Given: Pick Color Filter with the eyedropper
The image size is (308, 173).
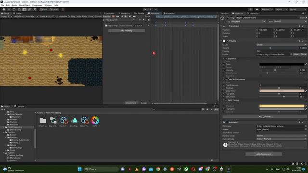Looking at the screenshot, I should click(306, 91).
